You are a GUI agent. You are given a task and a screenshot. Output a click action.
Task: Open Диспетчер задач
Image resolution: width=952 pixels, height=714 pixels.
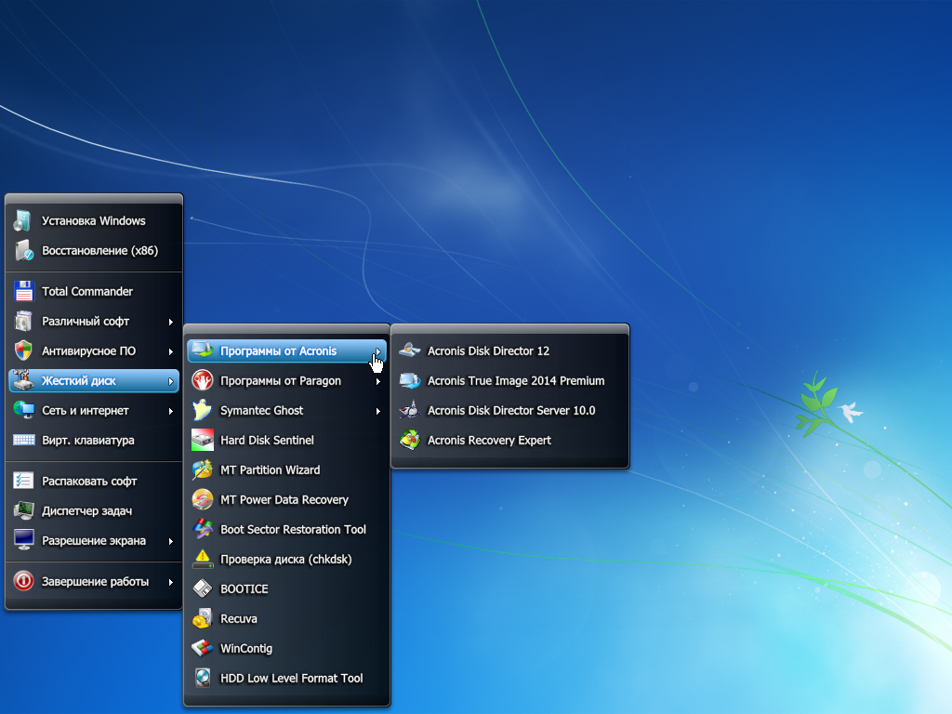coord(86,510)
